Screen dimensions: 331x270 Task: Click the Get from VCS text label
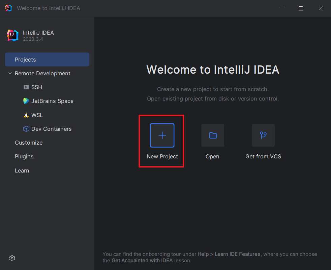point(263,156)
